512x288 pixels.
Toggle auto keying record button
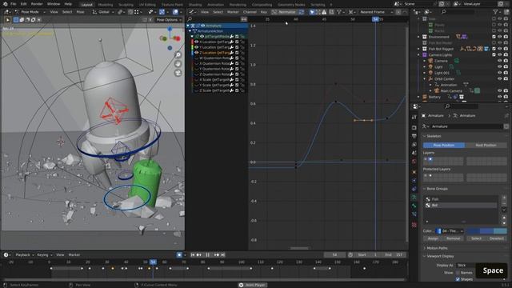(179, 254)
